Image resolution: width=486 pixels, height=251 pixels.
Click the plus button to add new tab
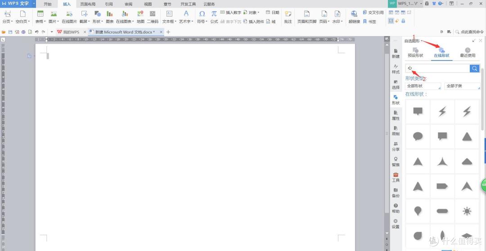click(x=168, y=32)
